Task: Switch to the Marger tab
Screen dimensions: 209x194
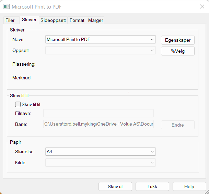Action: 95,20
